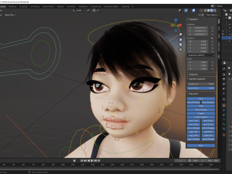This screenshot has height=174, width=232.
Task: Open the Quaternion rotation mode dropdown
Action: click(x=201, y=55)
